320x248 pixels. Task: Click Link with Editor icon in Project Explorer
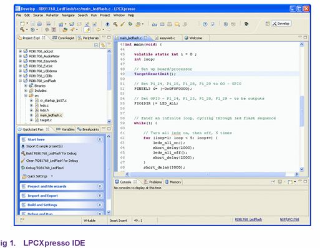[103, 45]
